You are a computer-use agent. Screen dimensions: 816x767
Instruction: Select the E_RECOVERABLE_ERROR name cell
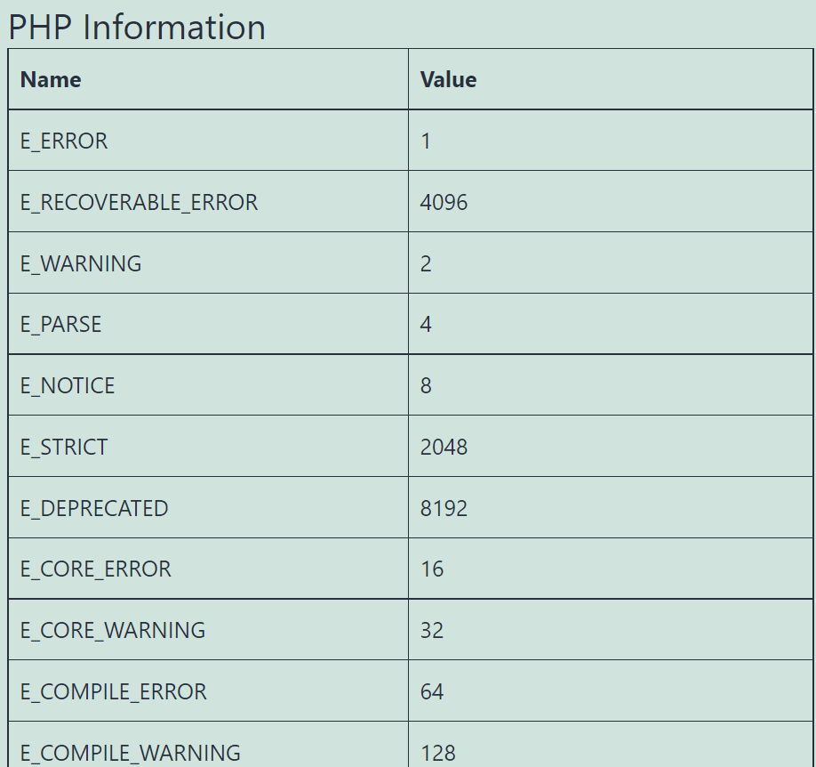click(139, 203)
